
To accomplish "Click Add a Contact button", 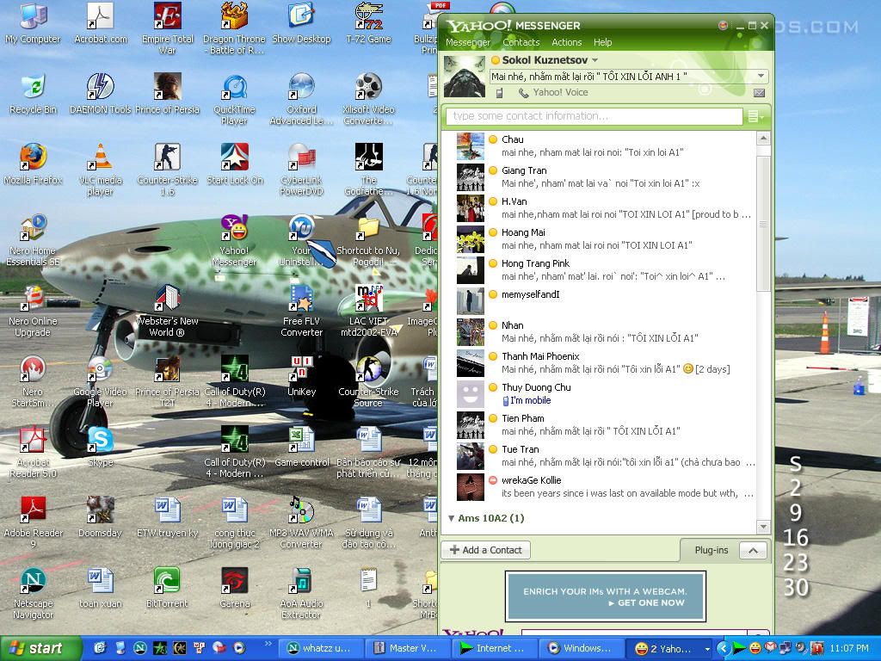I will pyautogui.click(x=486, y=550).
